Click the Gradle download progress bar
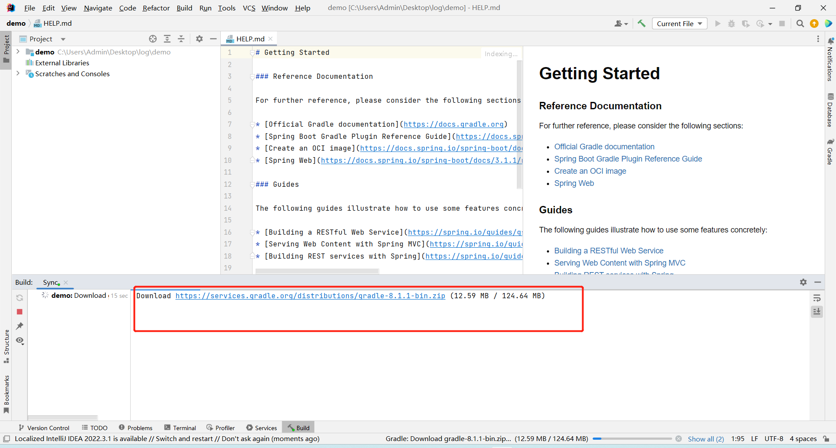 coord(632,439)
